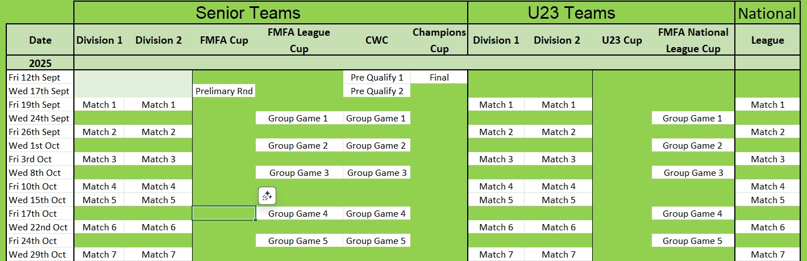
Task: Click the sparkle quick-action icon near selected cell
Action: (x=267, y=196)
